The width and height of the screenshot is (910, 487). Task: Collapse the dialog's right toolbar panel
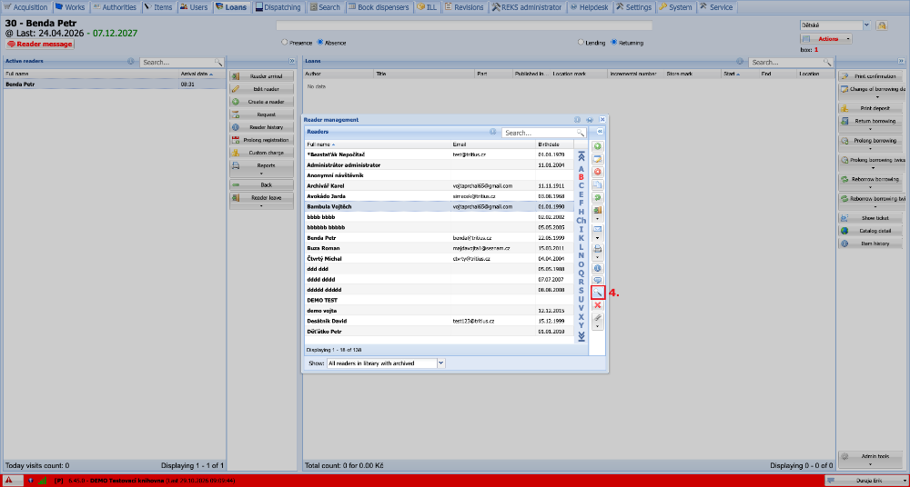tap(601, 132)
